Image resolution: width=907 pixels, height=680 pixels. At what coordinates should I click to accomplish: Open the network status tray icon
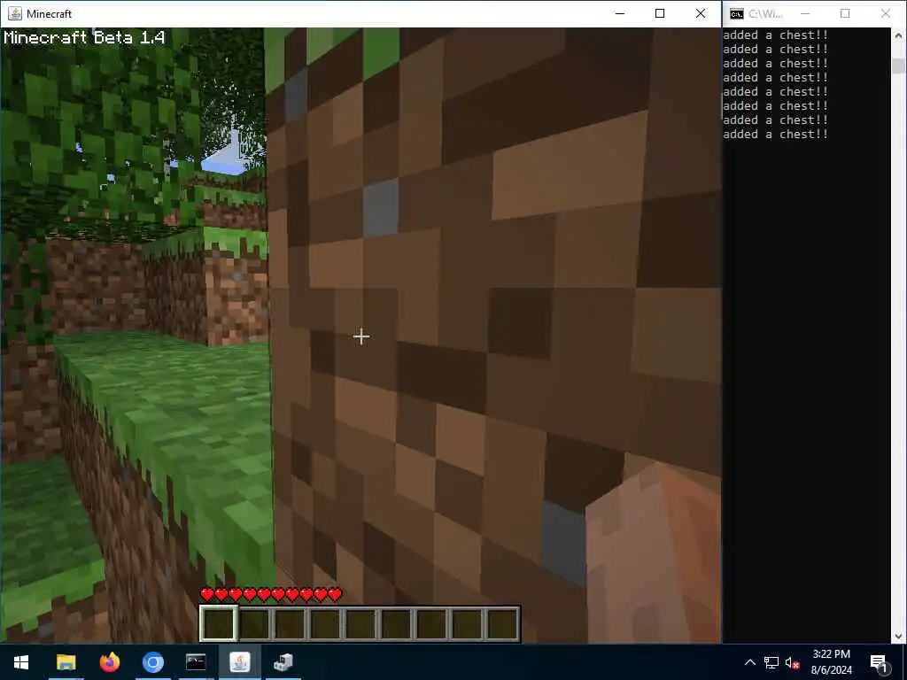point(771,662)
